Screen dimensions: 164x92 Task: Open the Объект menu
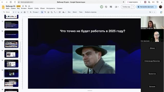(43, 8)
